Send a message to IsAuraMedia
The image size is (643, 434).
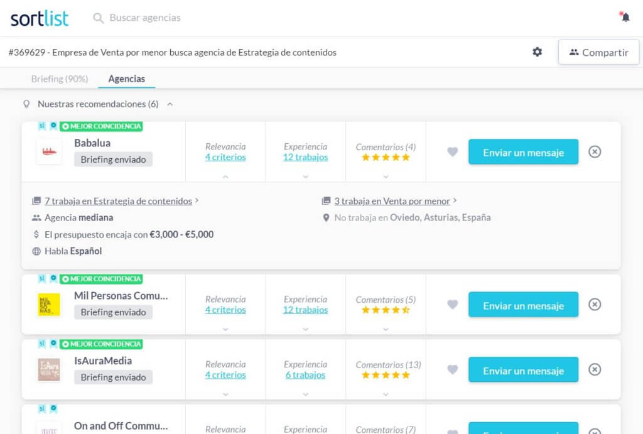523,370
